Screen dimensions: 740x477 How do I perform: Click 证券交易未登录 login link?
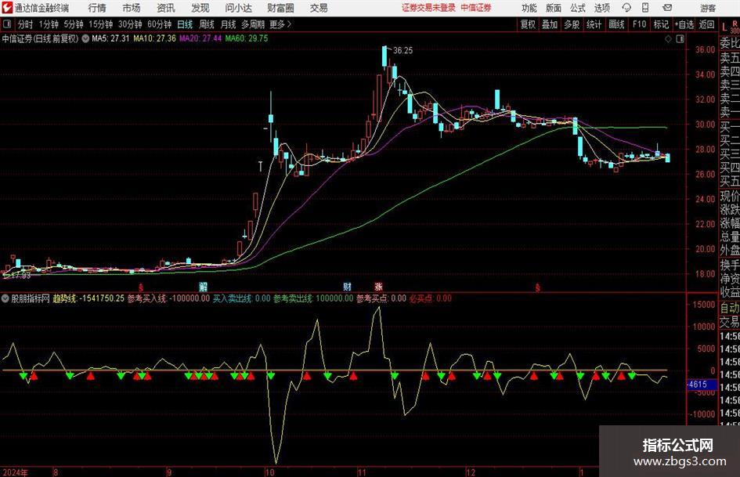(x=428, y=8)
